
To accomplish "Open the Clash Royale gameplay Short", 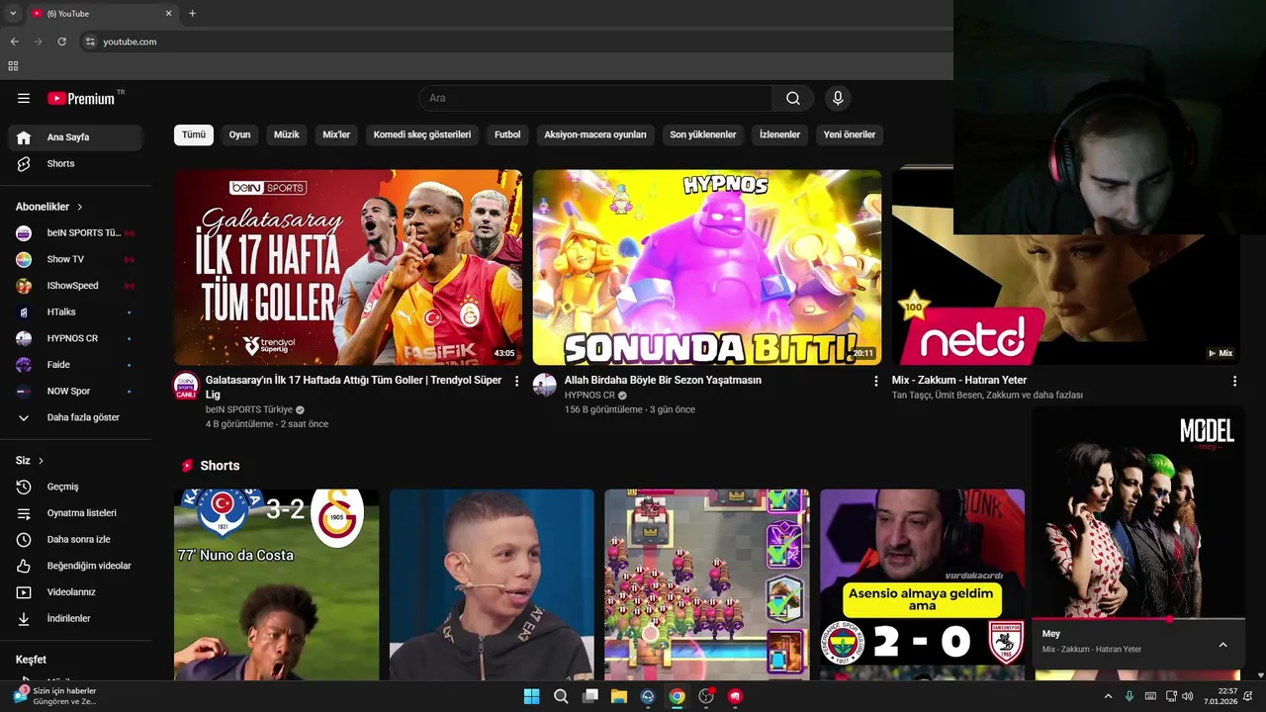I will pos(707,584).
